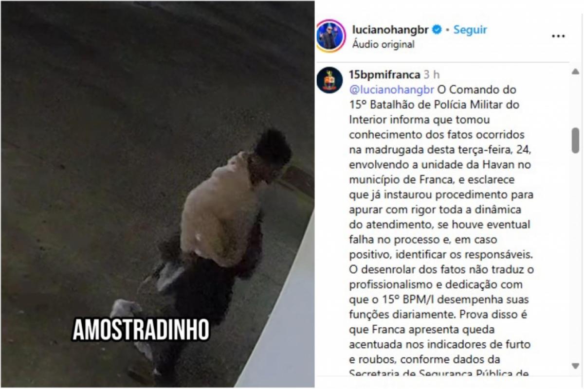Click the @lucianohangbr mention in comment
Viewport: 584px width, 389px height.
point(392,90)
